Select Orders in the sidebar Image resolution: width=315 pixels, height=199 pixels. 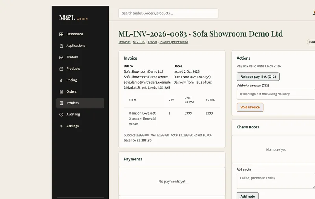pos(80,92)
